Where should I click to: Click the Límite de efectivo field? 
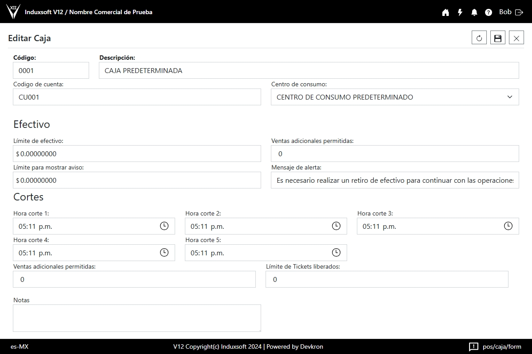point(137,154)
